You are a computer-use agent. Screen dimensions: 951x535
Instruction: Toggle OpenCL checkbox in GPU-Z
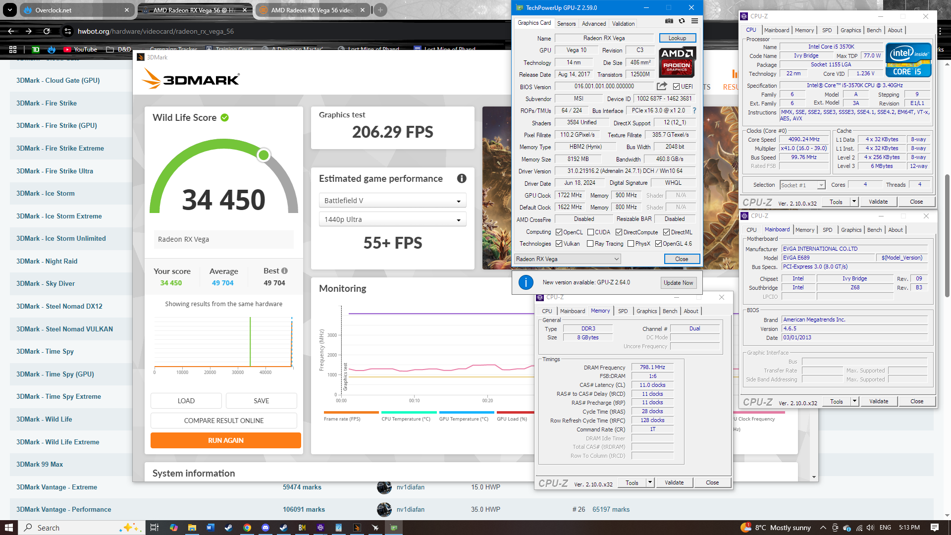click(x=559, y=232)
